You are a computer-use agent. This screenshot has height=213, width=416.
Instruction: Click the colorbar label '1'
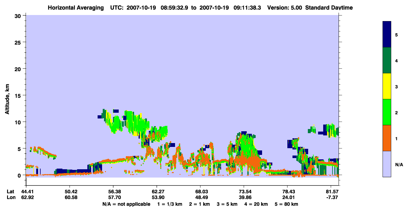[396, 138]
